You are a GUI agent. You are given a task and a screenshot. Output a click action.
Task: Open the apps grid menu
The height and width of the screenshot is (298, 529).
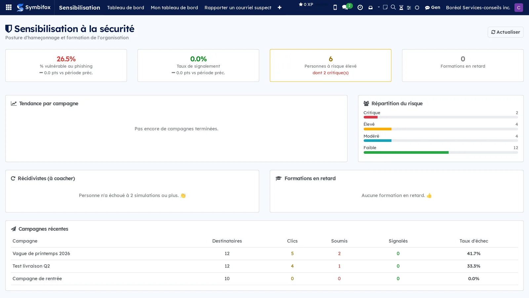click(9, 7)
